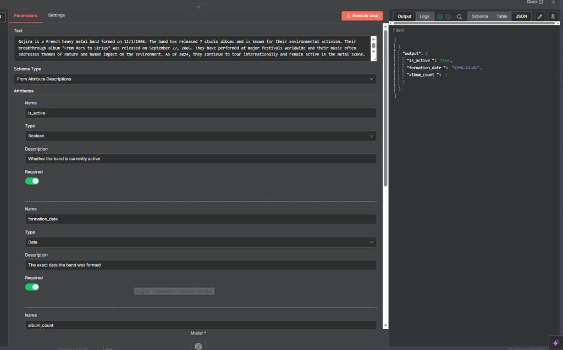
Task: Switch to the Logs tab
Action: pos(424,16)
